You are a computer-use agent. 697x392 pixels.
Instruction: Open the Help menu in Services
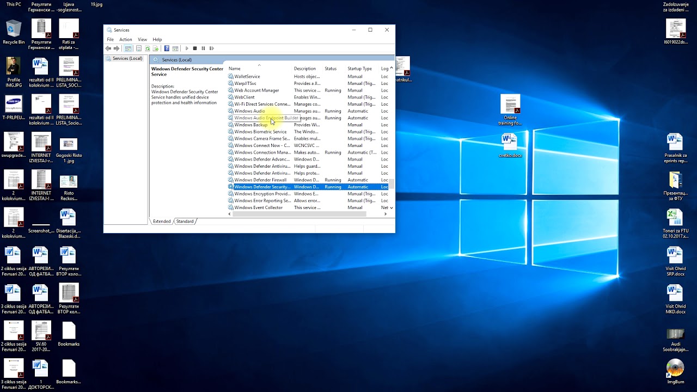(x=157, y=39)
